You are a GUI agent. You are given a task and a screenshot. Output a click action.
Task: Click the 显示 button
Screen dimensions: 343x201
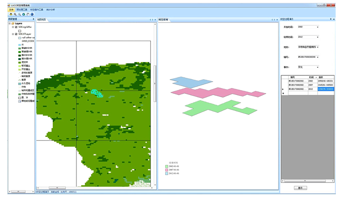coord(300,187)
